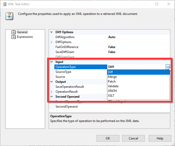This screenshot has width=175, height=146.
Task: Click the Cancel button
Action: click(133, 138)
